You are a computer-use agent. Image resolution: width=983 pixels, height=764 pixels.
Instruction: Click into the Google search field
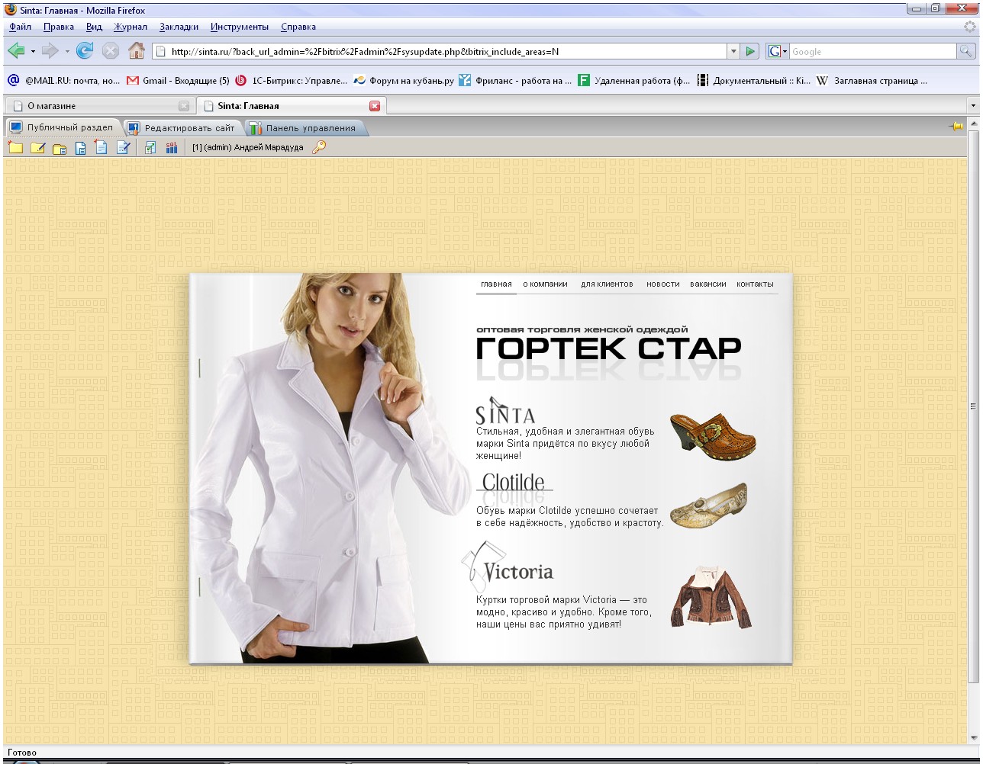point(872,51)
